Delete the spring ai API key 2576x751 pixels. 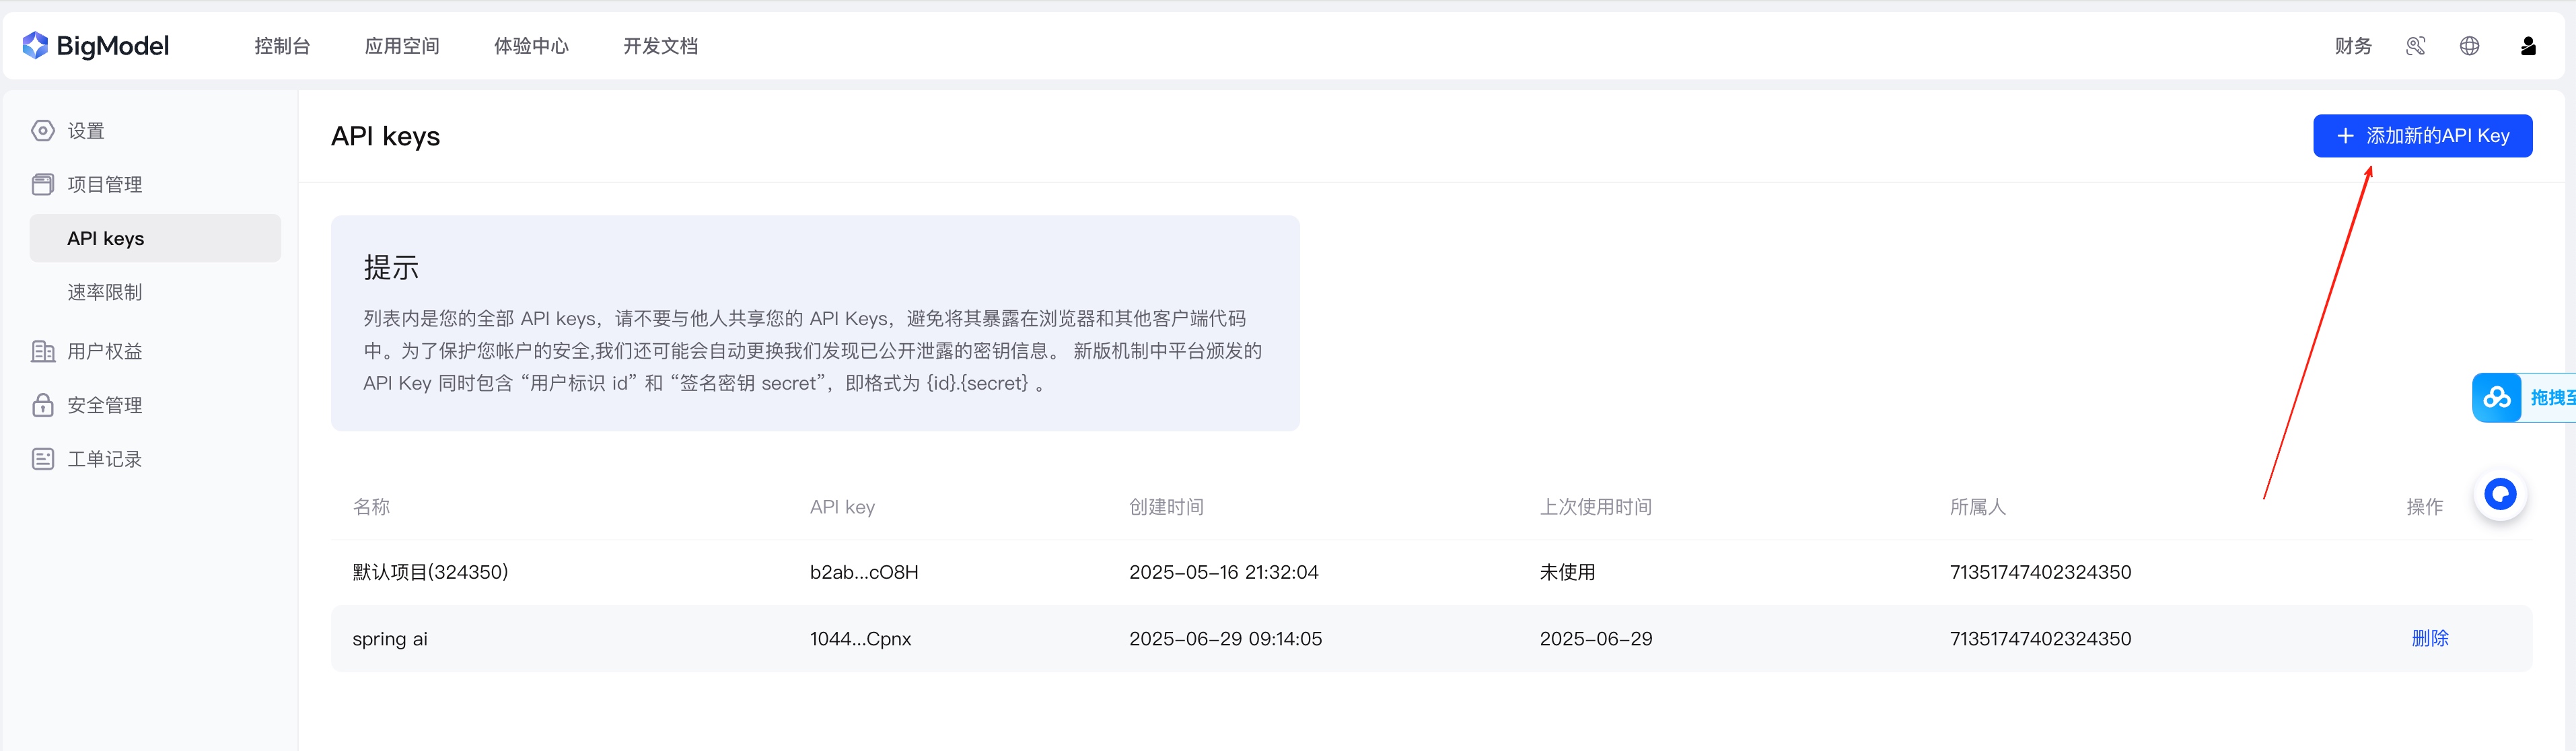2429,638
